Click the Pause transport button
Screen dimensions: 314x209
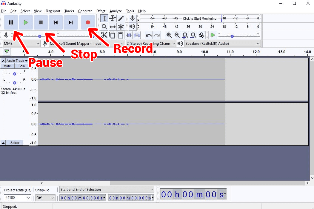(11, 22)
